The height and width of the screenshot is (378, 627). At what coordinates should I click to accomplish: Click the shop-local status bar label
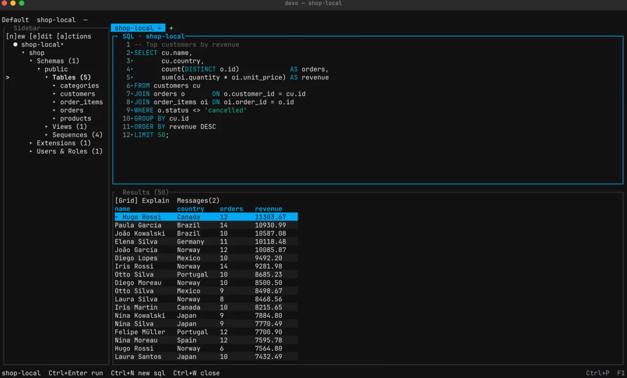[x=21, y=373]
